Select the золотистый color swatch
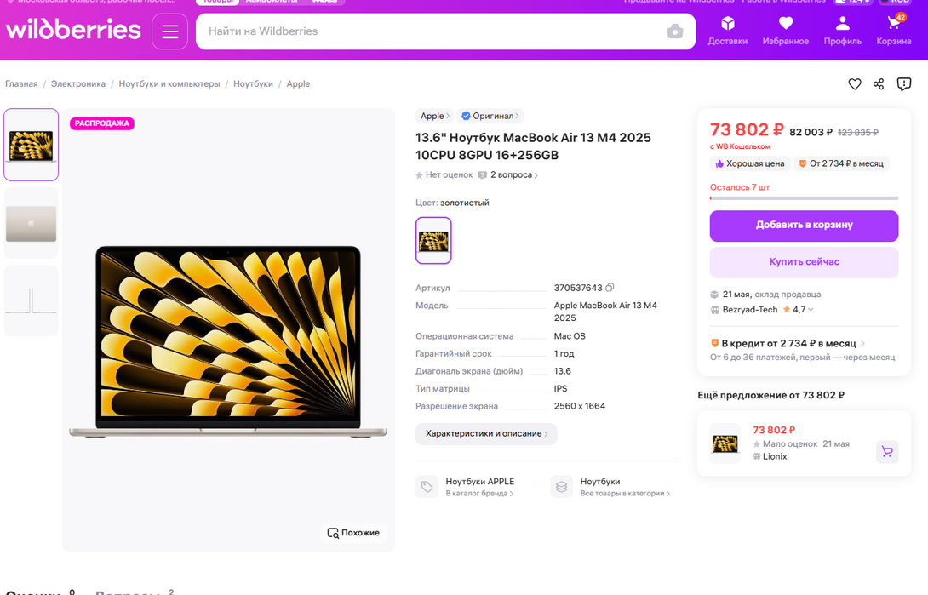 click(x=433, y=241)
